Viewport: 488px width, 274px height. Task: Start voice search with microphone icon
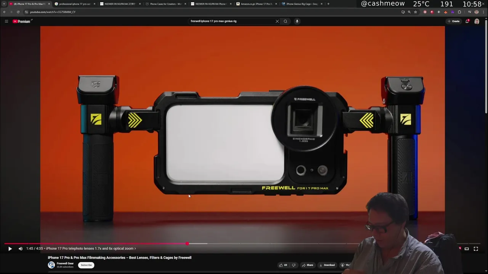297,21
